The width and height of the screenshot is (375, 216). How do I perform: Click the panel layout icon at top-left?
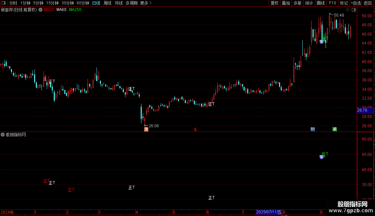pos(4,3)
